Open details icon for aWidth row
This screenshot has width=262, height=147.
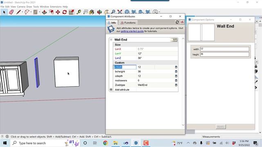176,67
